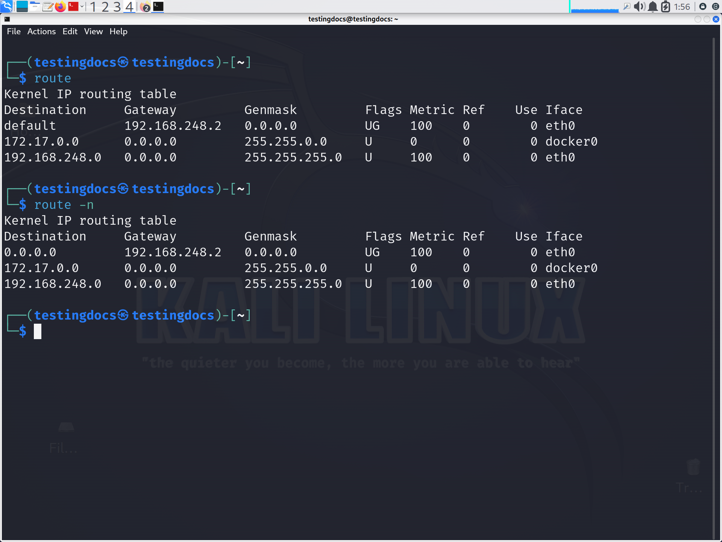Image resolution: width=722 pixels, height=542 pixels.
Task: Click the terminal cursor at the last prompt
Action: tap(38, 331)
